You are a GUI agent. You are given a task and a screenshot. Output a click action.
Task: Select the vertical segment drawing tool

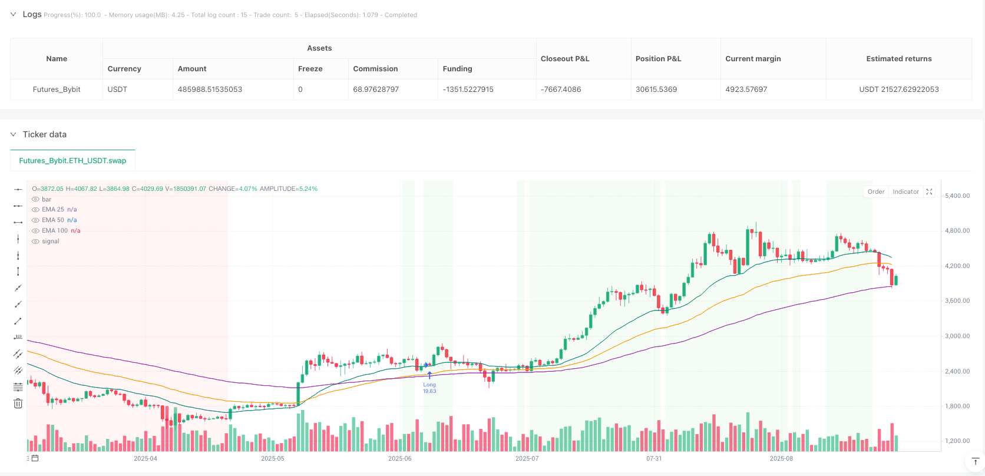coord(18,272)
